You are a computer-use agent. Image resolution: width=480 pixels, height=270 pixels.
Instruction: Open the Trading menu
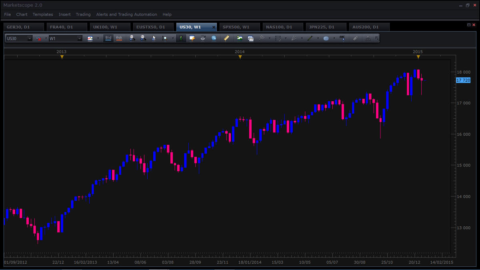pyautogui.click(x=83, y=14)
